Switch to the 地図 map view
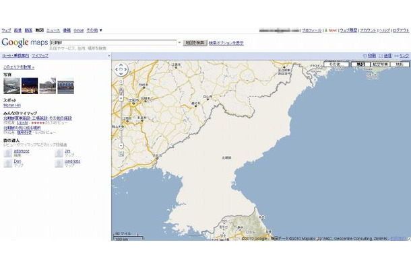The height and width of the screenshot is (269, 411). coord(361,64)
